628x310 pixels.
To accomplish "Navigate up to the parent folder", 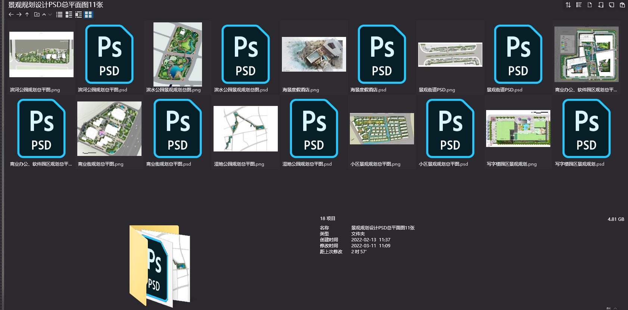I will 27,15.
